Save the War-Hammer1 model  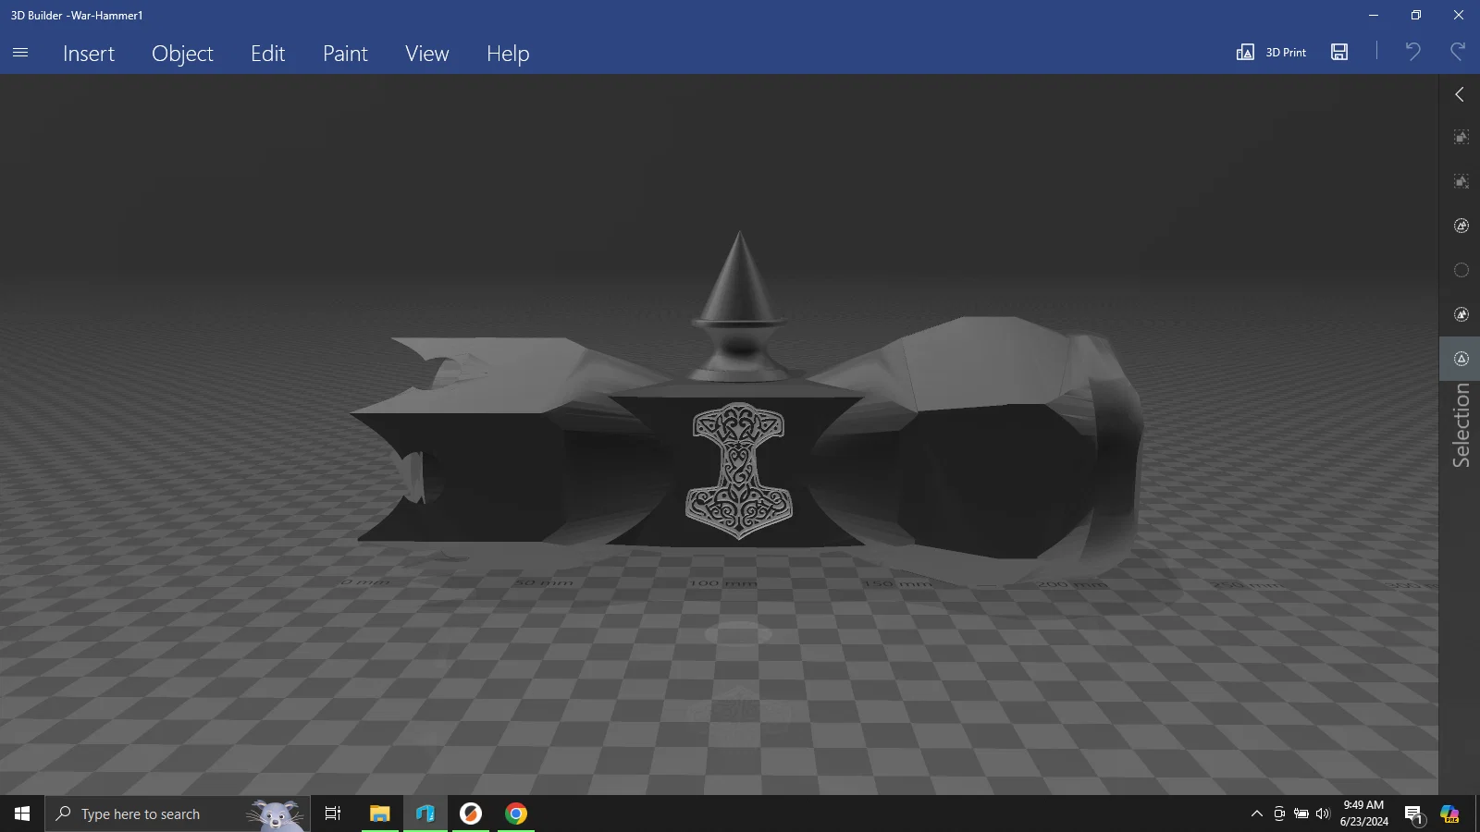point(1339,52)
